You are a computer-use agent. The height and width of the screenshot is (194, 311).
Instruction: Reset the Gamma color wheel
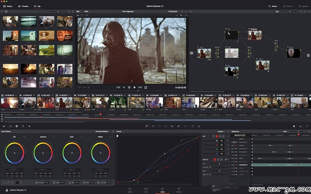(54, 137)
